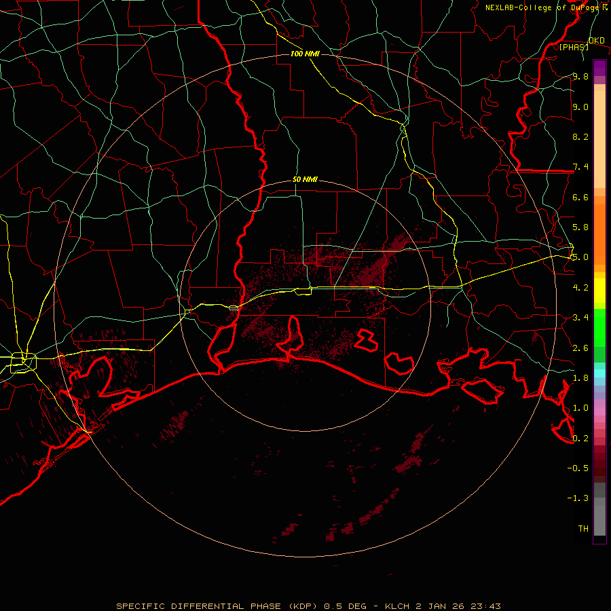
Task: Pick the cyan segment of color bar
Action: pyautogui.click(x=599, y=373)
